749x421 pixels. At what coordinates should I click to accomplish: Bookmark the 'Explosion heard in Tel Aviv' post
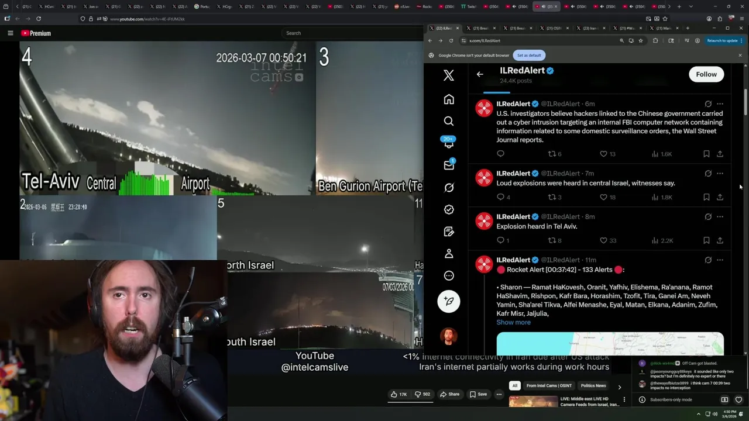tap(706, 240)
